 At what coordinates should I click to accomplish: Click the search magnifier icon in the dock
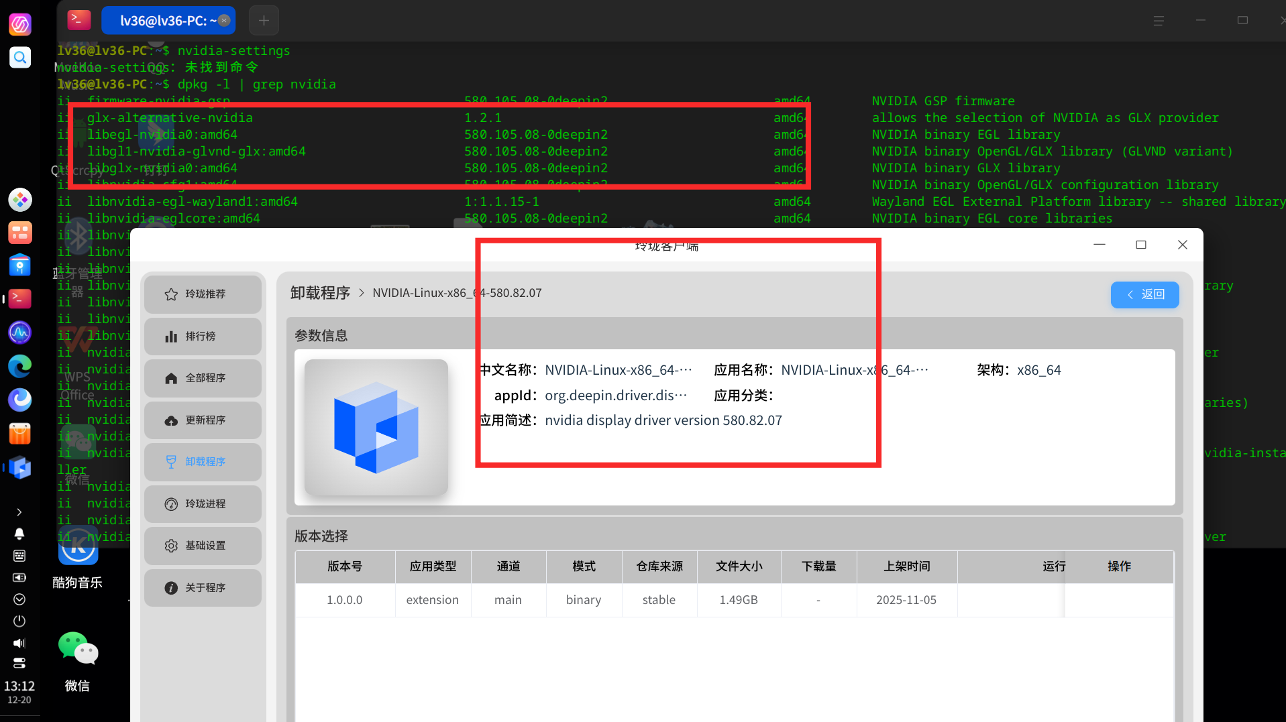click(x=20, y=58)
